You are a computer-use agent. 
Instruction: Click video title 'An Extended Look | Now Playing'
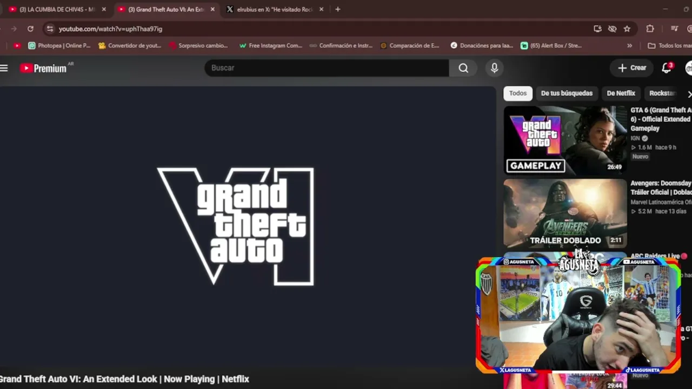pyautogui.click(x=124, y=379)
